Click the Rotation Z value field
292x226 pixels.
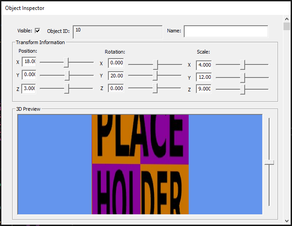coord(116,88)
